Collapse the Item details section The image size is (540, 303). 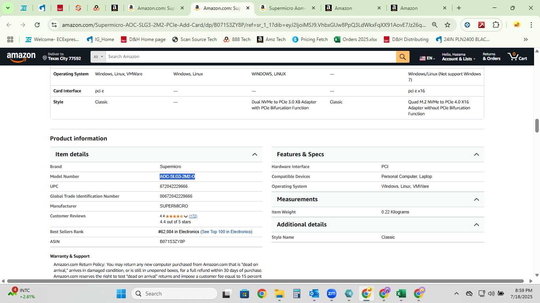pos(255,154)
